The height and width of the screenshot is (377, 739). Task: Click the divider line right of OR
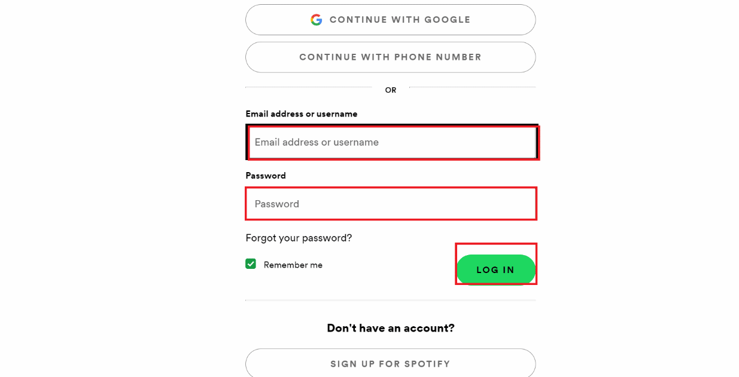473,87
